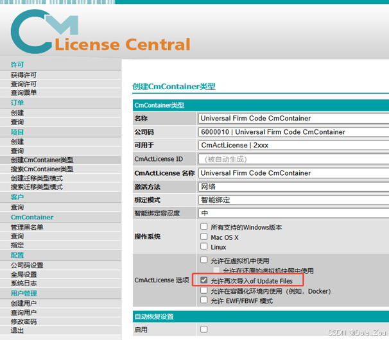Open 搜索迁移类型模式 in the sidebar
This screenshot has height=340, width=389.
pyautogui.click(x=37, y=187)
